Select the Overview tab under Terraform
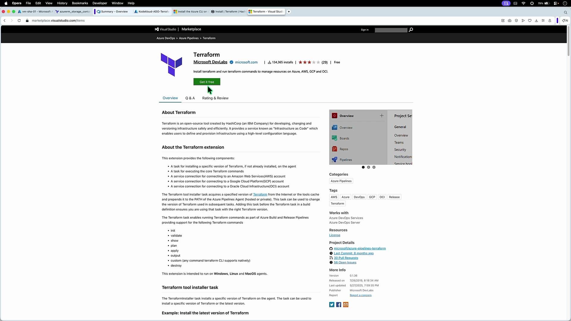This screenshot has height=321, width=571. pyautogui.click(x=170, y=98)
